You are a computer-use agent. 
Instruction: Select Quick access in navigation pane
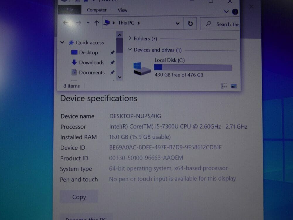tap(90, 43)
